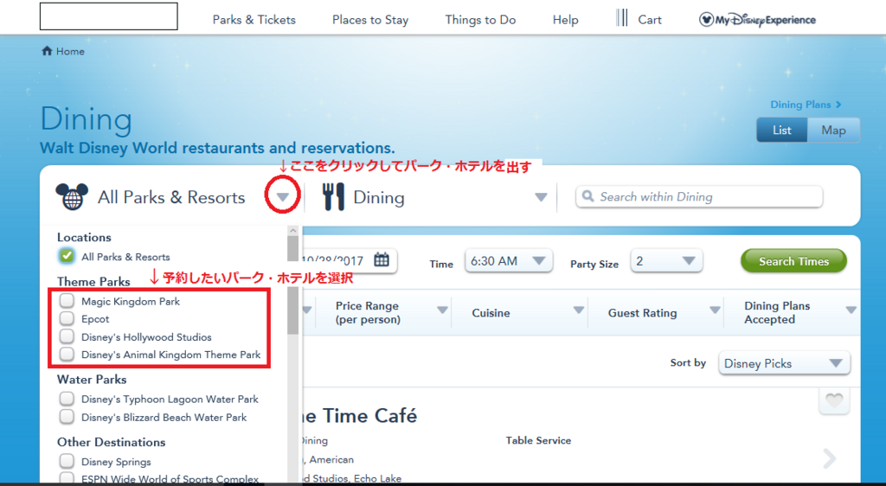Click the Theme Parks heading
This screenshot has height=486, width=886.
tap(93, 281)
